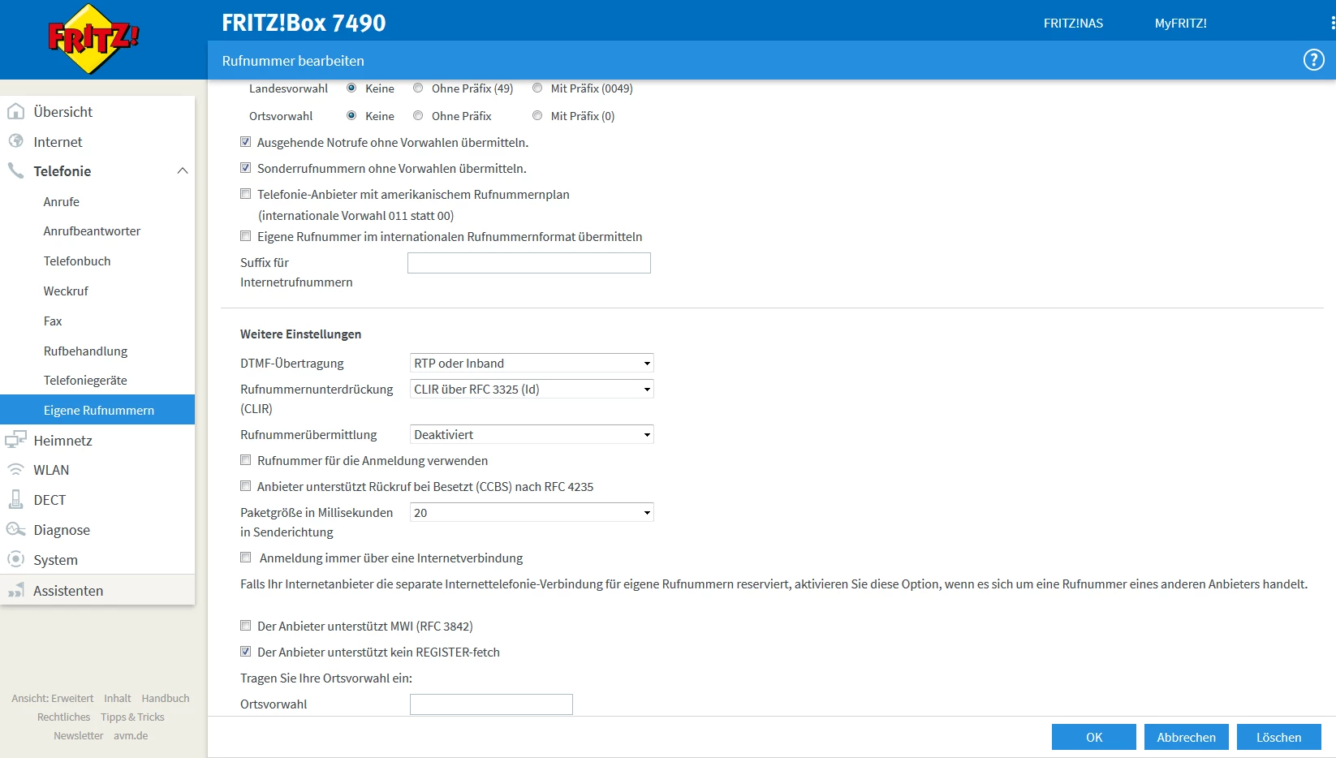Click the Abbrechen button

click(1187, 737)
